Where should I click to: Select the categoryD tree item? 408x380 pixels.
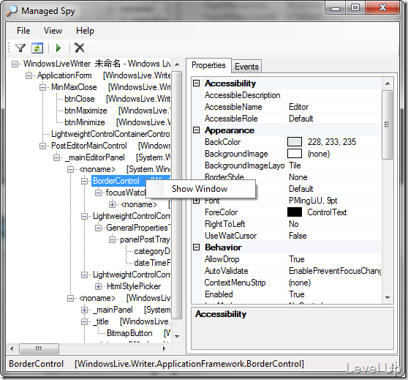[152, 251]
